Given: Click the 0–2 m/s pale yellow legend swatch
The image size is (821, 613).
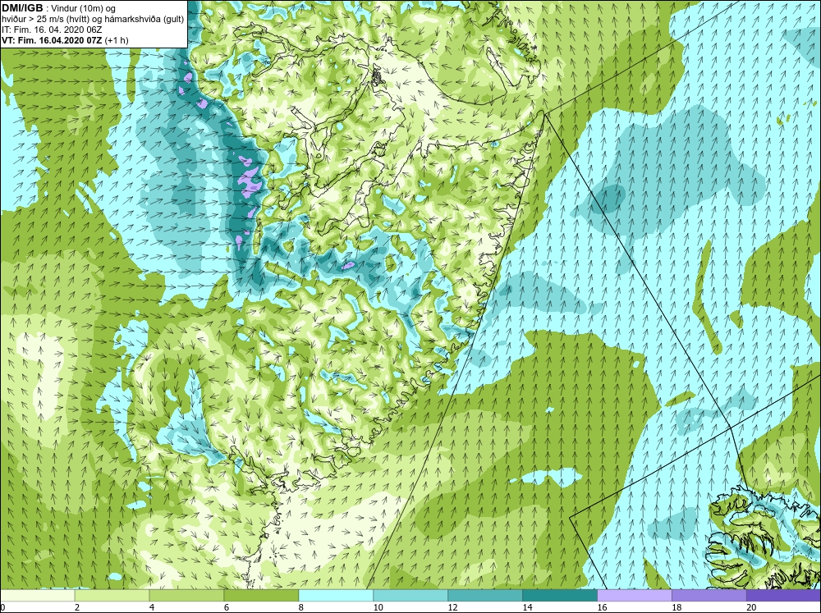Looking at the screenshot, I should pyautogui.click(x=38, y=595).
